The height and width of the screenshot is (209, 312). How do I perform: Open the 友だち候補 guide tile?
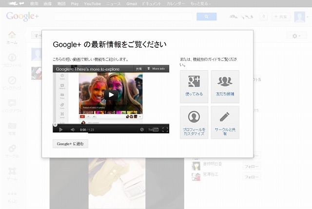point(225,86)
